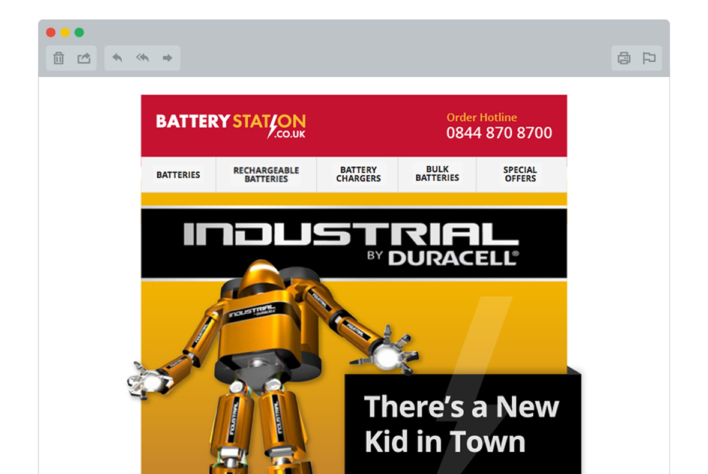Click "There's a New Kid in Town" headline
The image size is (708, 474).
pos(461,424)
